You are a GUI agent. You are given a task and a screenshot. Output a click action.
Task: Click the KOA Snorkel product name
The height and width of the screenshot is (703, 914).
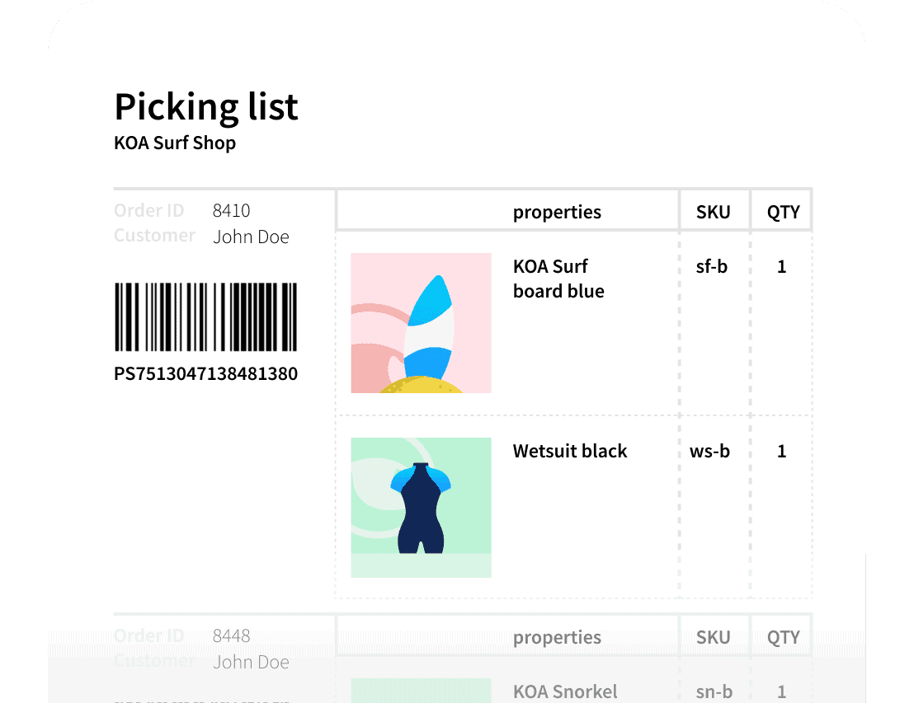[565, 691]
